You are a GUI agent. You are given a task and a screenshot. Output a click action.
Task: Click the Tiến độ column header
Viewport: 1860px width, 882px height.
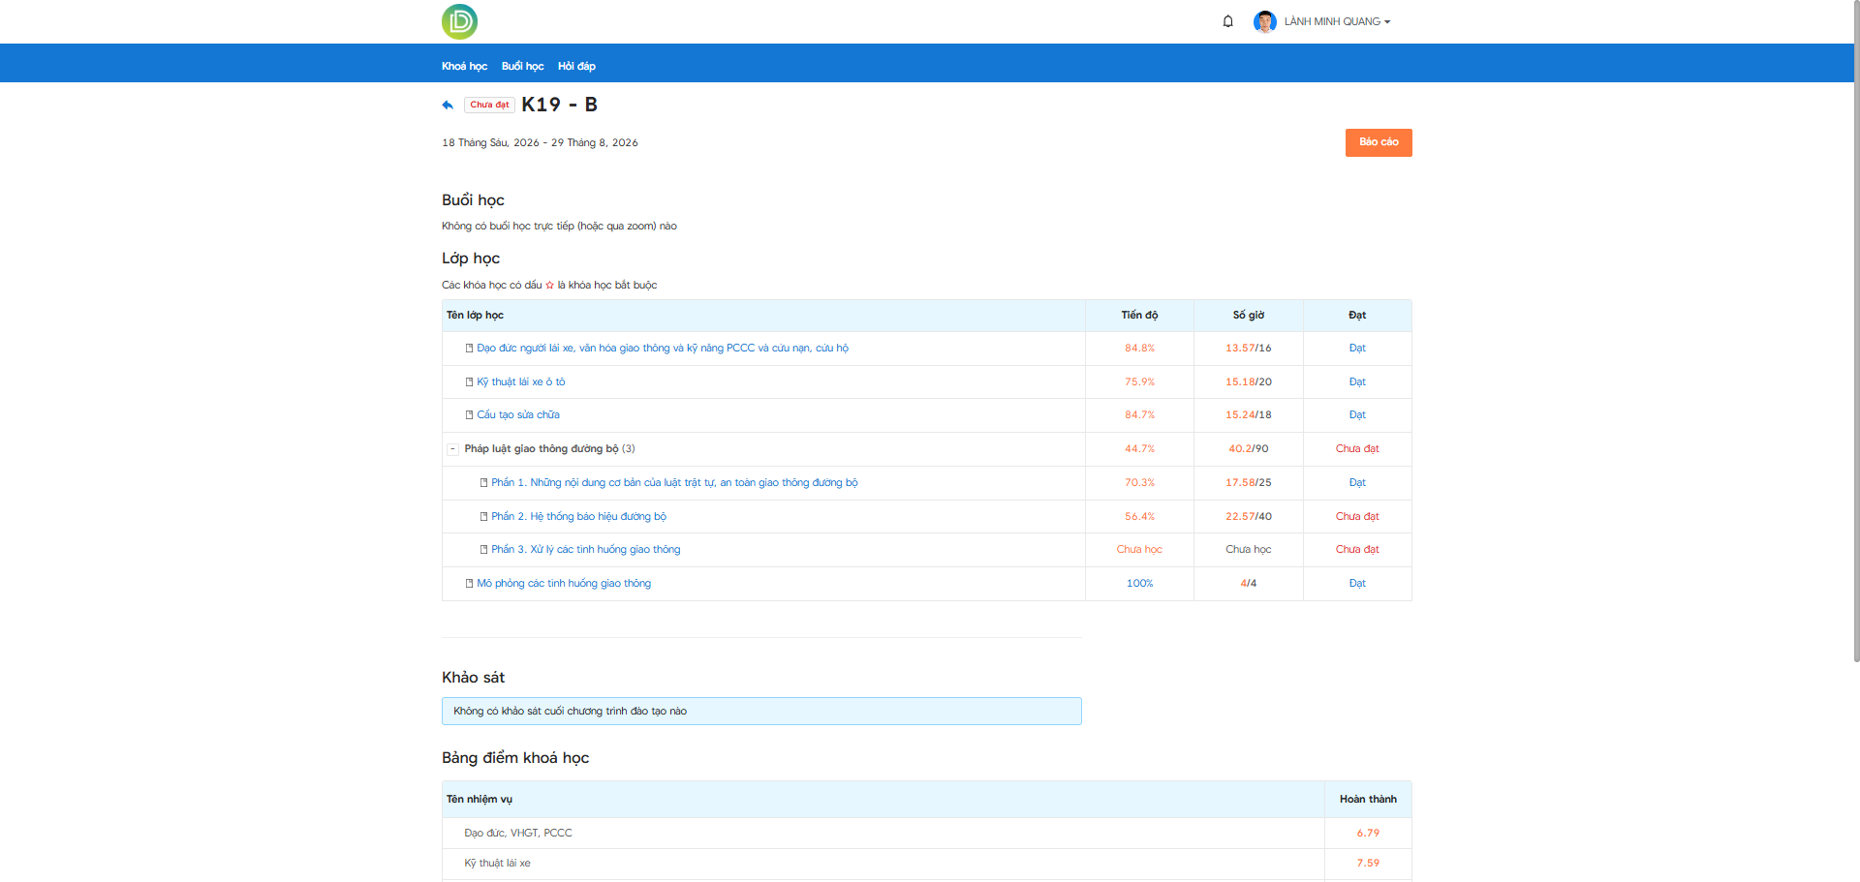click(1139, 316)
